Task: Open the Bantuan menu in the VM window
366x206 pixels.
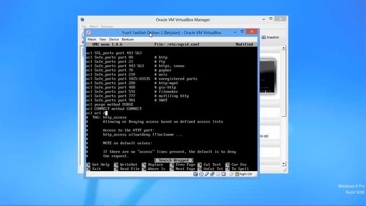Action: [128, 39]
